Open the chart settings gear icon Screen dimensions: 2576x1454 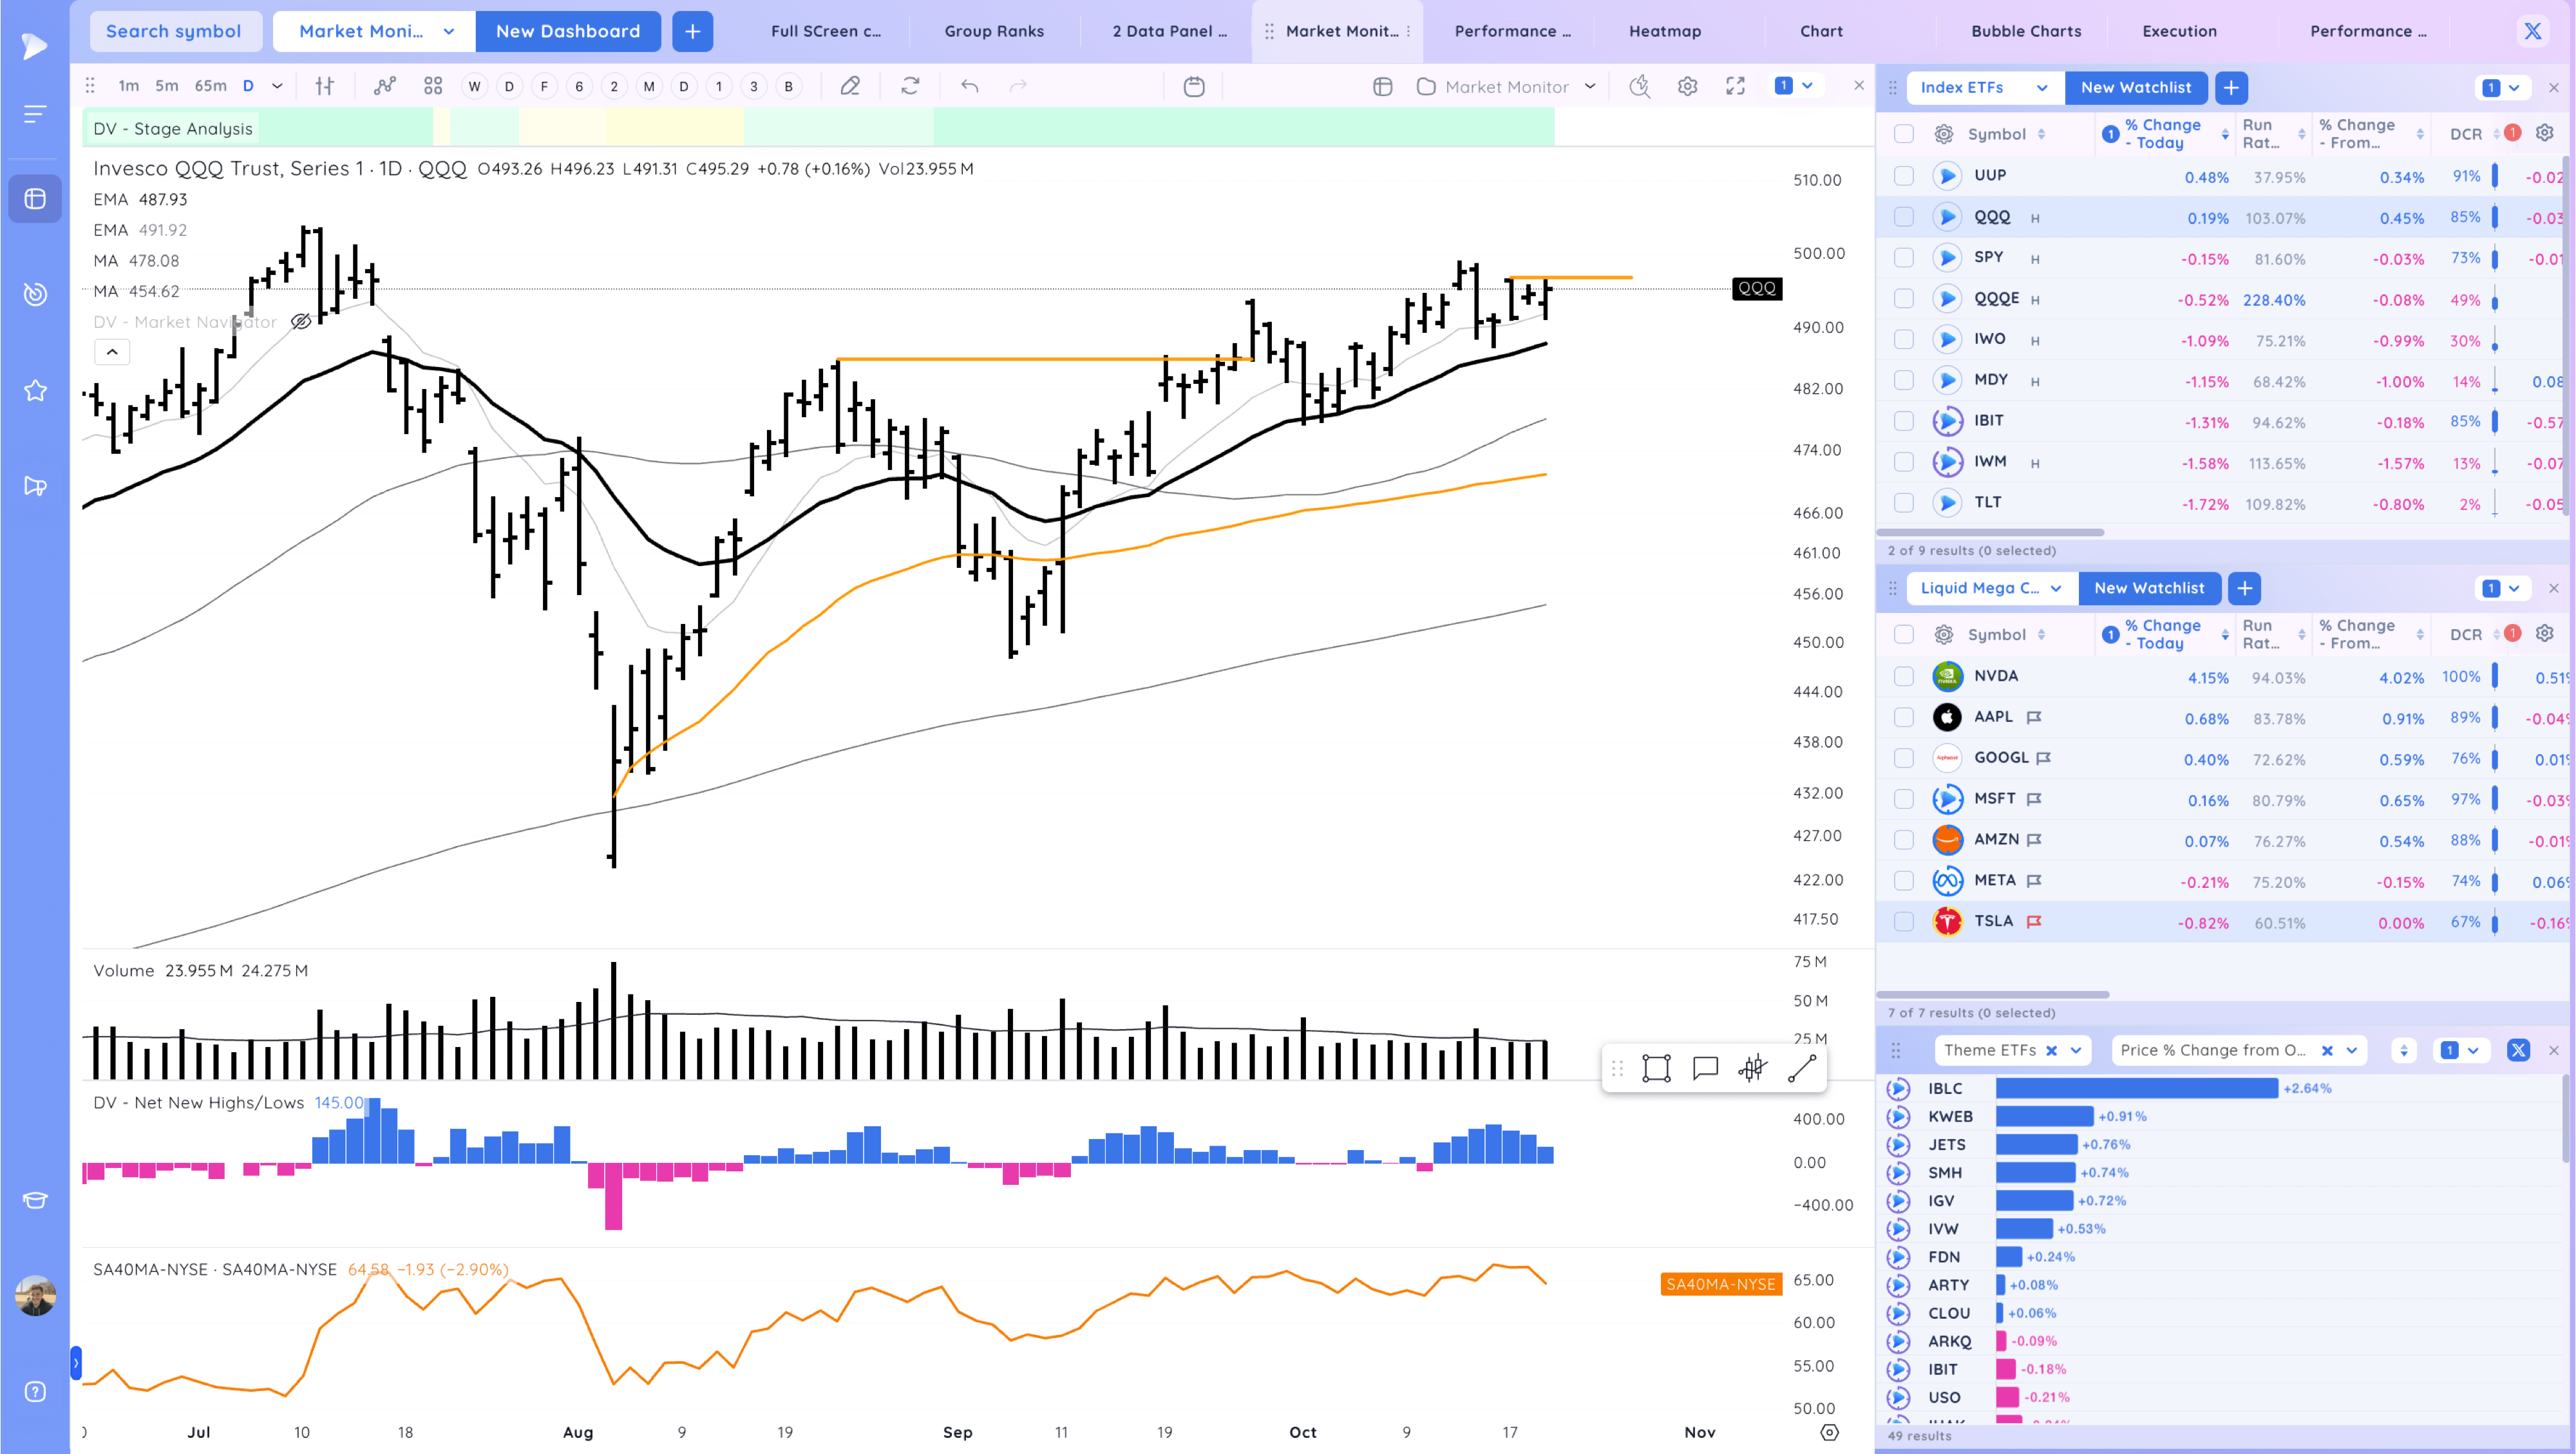tap(1687, 87)
